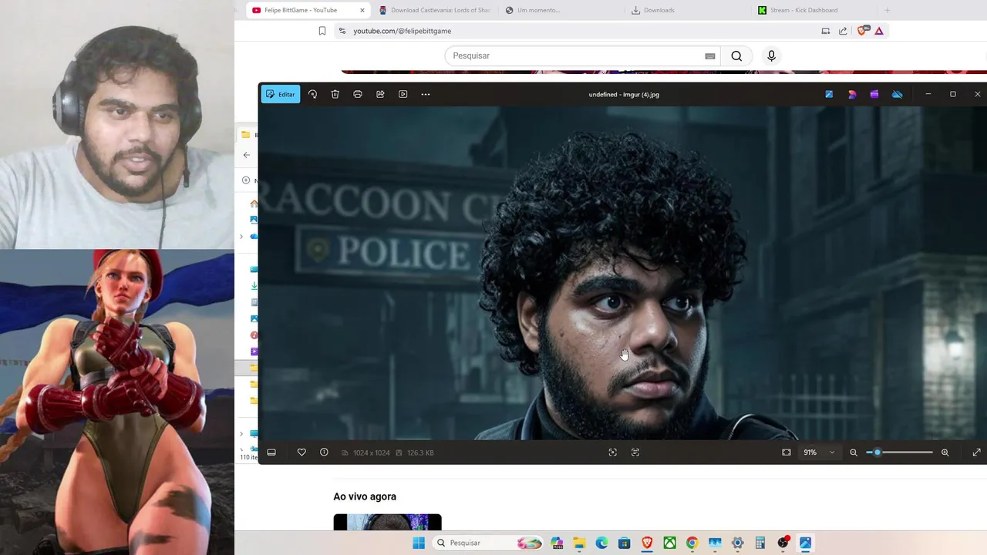Click the YouTube on-screen keyboard icon
The height and width of the screenshot is (555, 987).
pyautogui.click(x=710, y=55)
